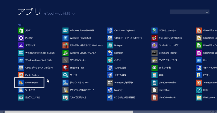The width and height of the screenshot is (217, 113).
Task: Open ODBC データ ソース (32 ビット) icon
Action: point(21,68)
